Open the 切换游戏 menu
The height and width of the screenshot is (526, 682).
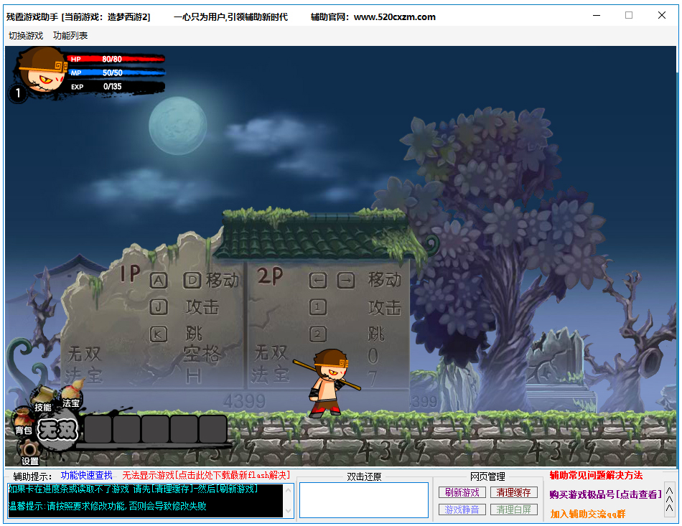pos(26,36)
